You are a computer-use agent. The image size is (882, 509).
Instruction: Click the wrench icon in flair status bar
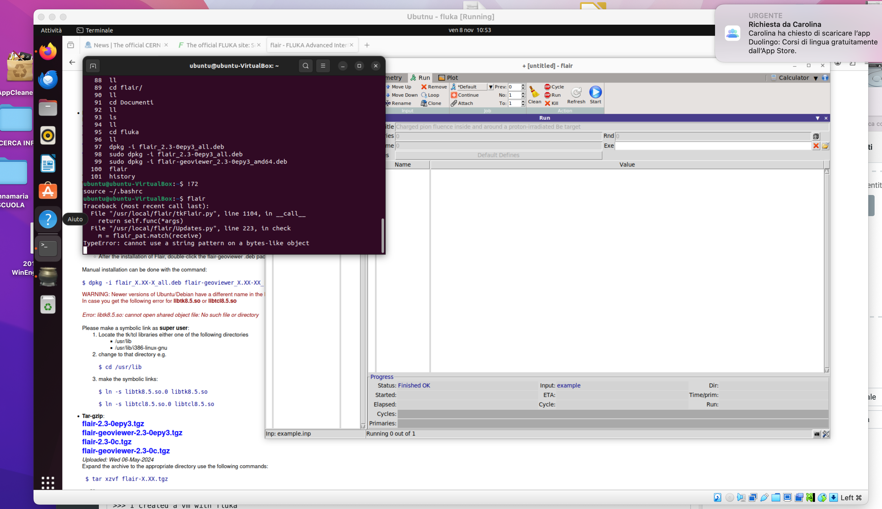[825, 434]
